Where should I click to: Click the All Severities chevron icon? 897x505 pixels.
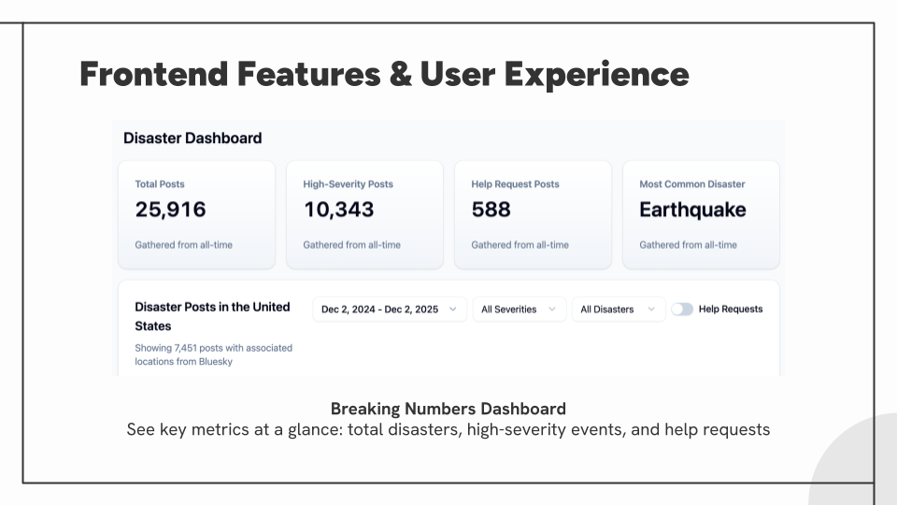tap(552, 310)
